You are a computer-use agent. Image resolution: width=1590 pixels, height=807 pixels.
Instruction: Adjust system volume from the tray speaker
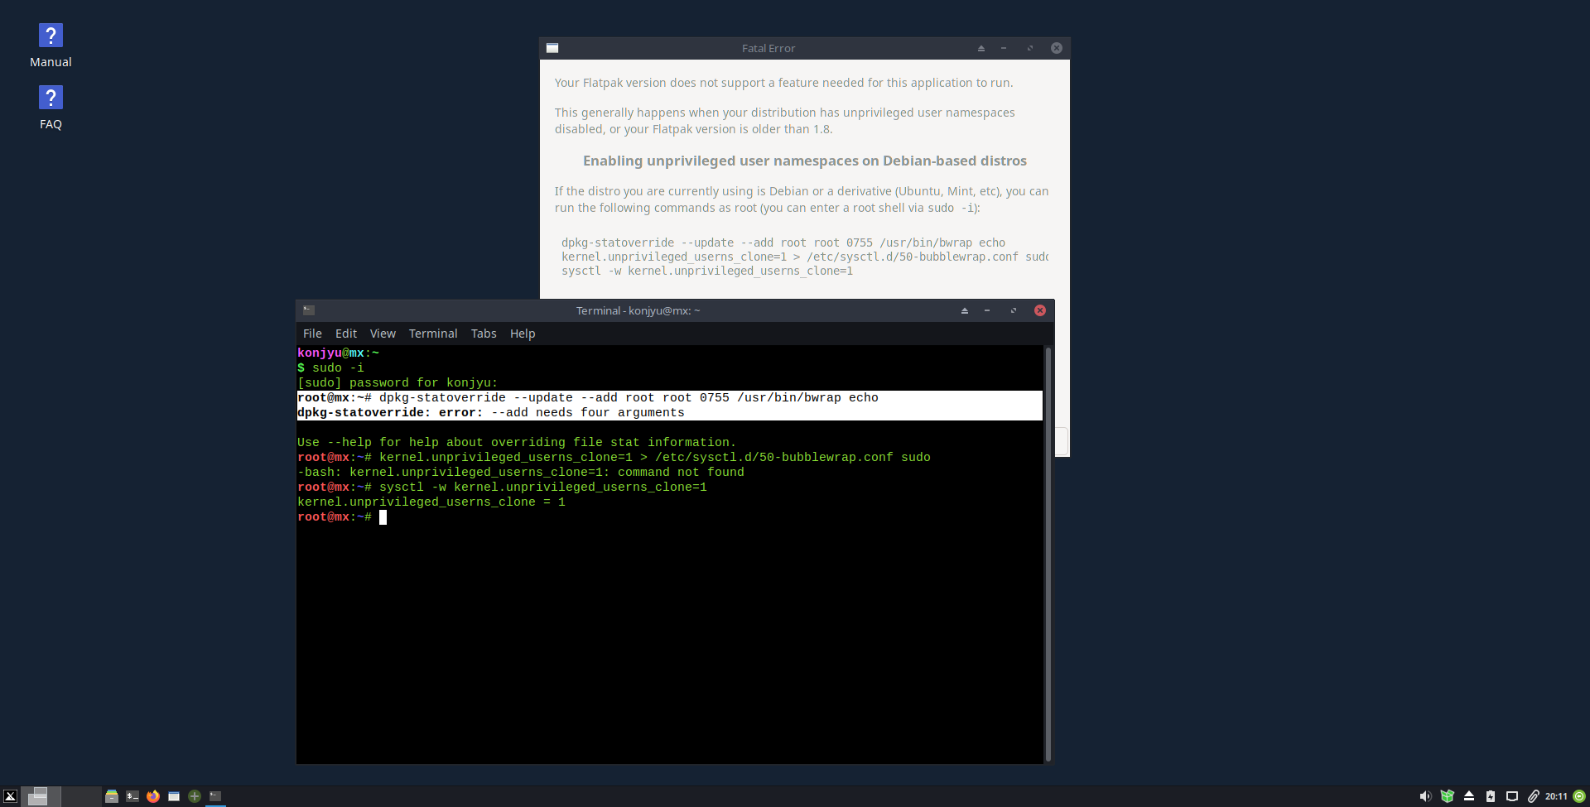(1426, 796)
